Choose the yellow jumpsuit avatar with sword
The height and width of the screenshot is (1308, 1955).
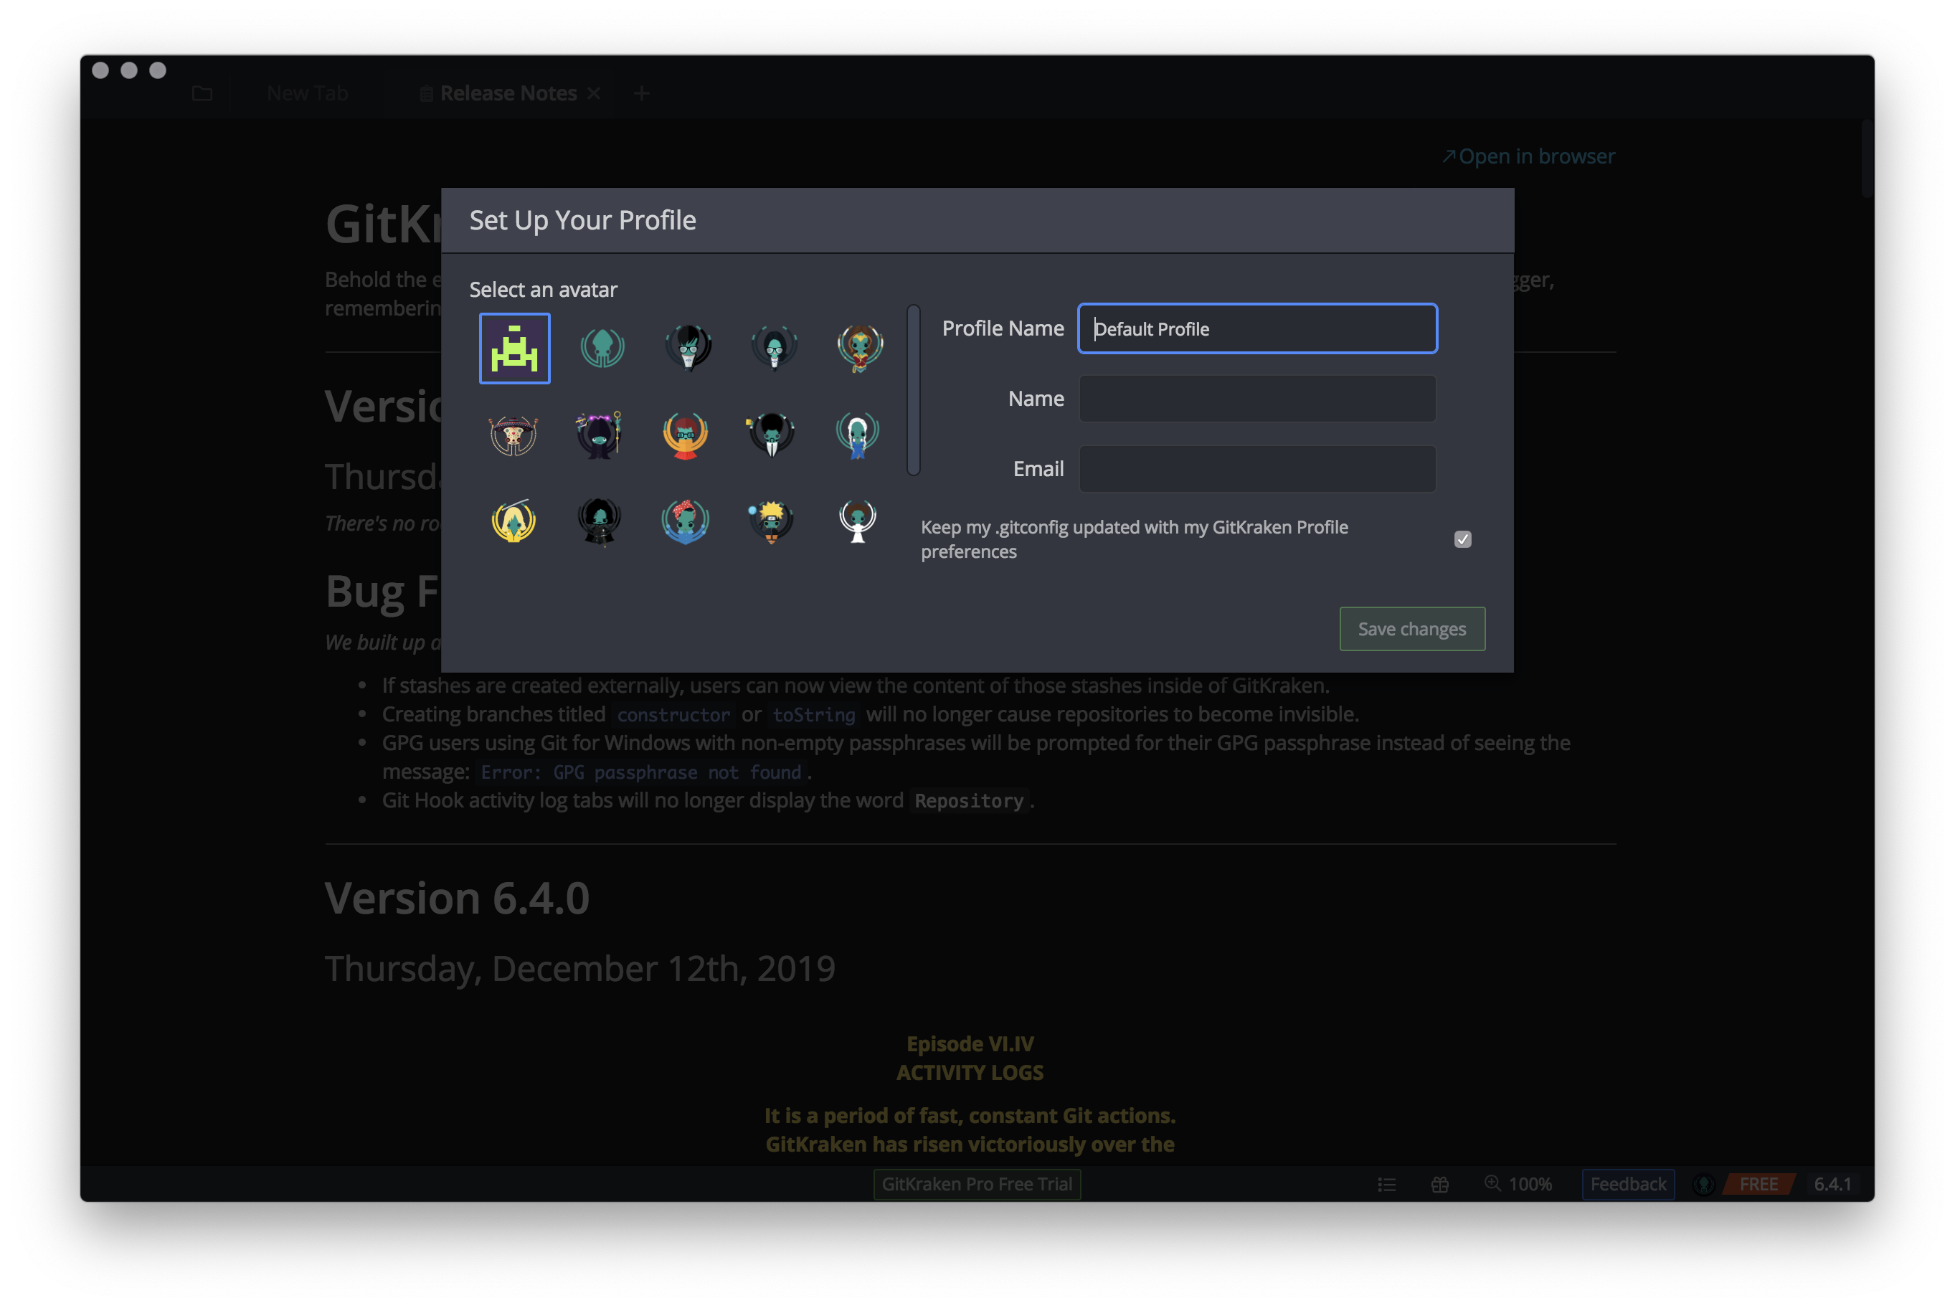pos(513,521)
